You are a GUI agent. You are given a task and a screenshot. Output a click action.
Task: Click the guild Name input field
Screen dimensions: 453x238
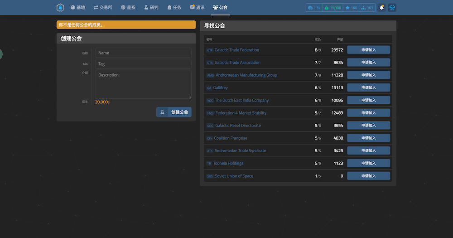[x=143, y=53]
